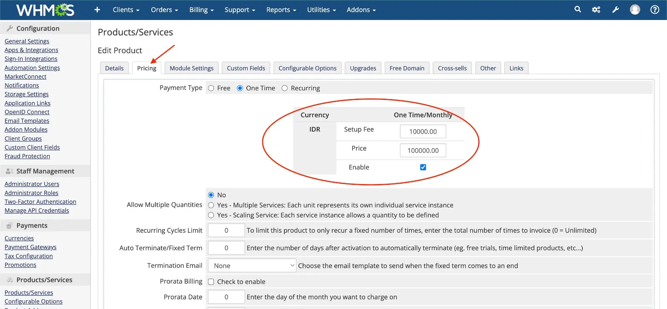Open the Reports dropdown menu
This screenshot has height=309, width=667.
point(281,10)
